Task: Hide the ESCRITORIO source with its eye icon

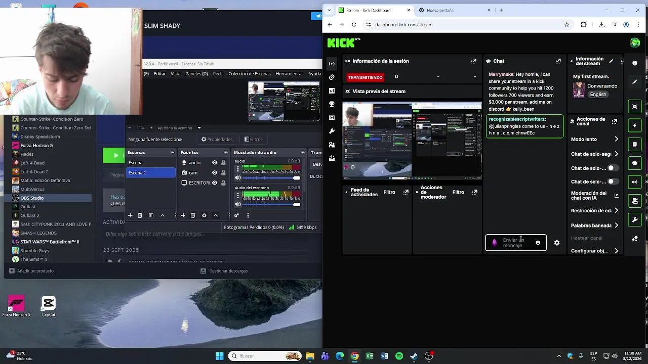Action: (x=215, y=183)
